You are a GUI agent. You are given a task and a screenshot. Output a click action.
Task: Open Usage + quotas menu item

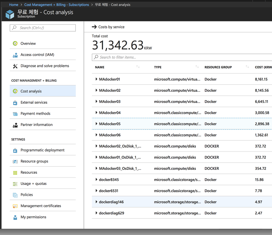point(43,183)
